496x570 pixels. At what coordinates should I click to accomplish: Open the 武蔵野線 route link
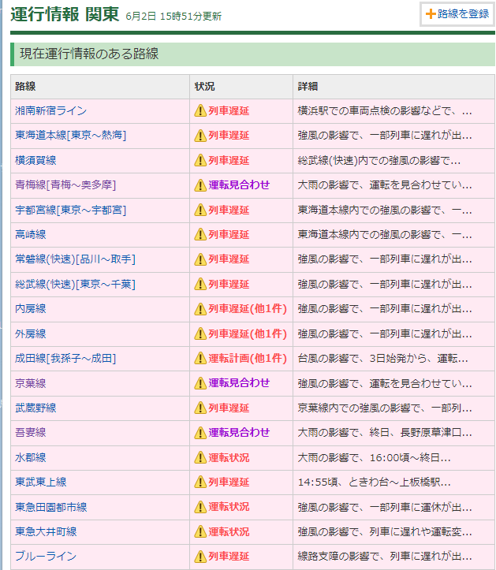(x=35, y=408)
